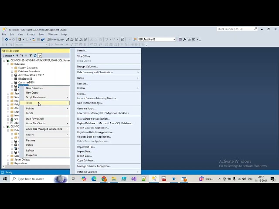Choose Back Up... in Tasks submenu
The width and height of the screenshot is (279, 209).
pyautogui.click(x=105, y=84)
